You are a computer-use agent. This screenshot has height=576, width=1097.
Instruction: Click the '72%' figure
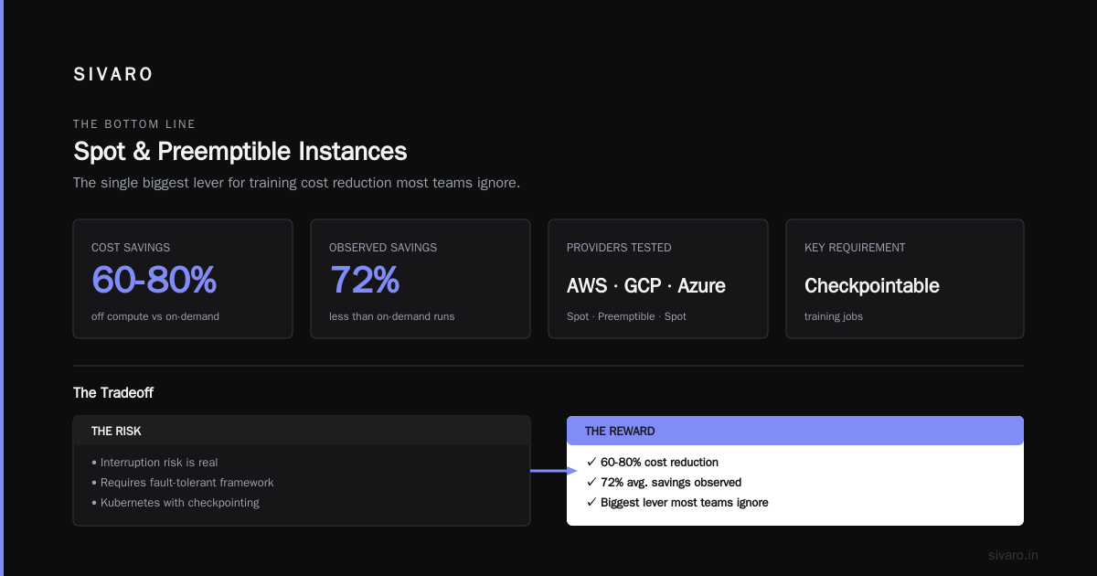364,280
